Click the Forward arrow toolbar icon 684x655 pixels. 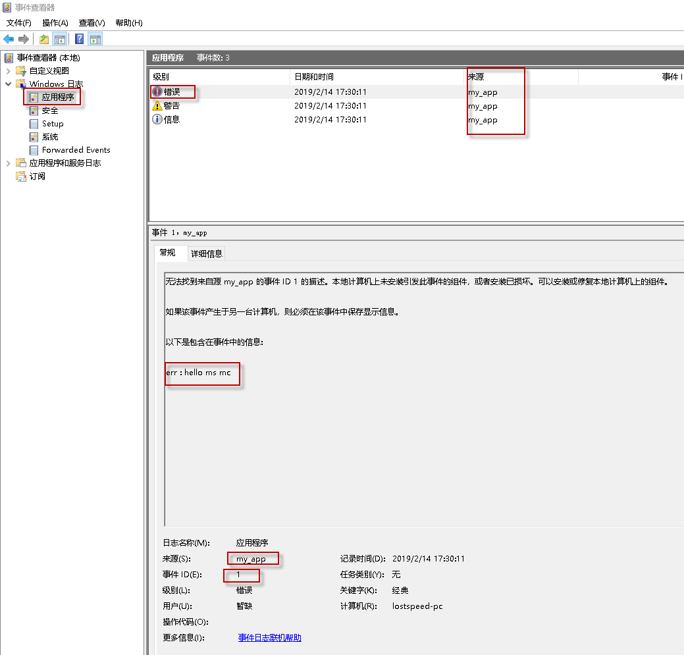(24, 39)
